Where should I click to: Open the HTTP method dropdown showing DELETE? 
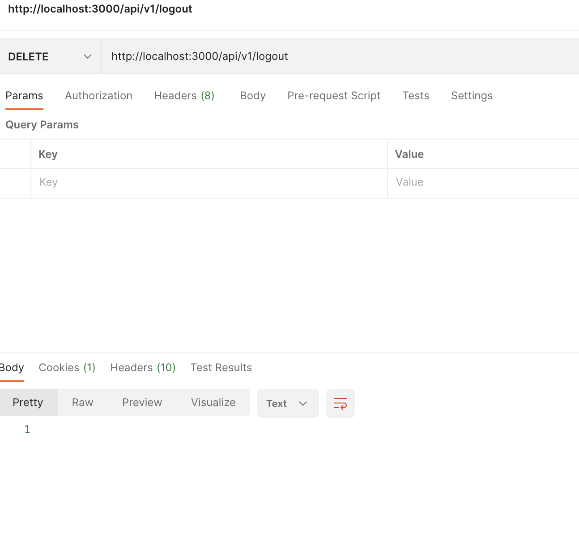49,56
